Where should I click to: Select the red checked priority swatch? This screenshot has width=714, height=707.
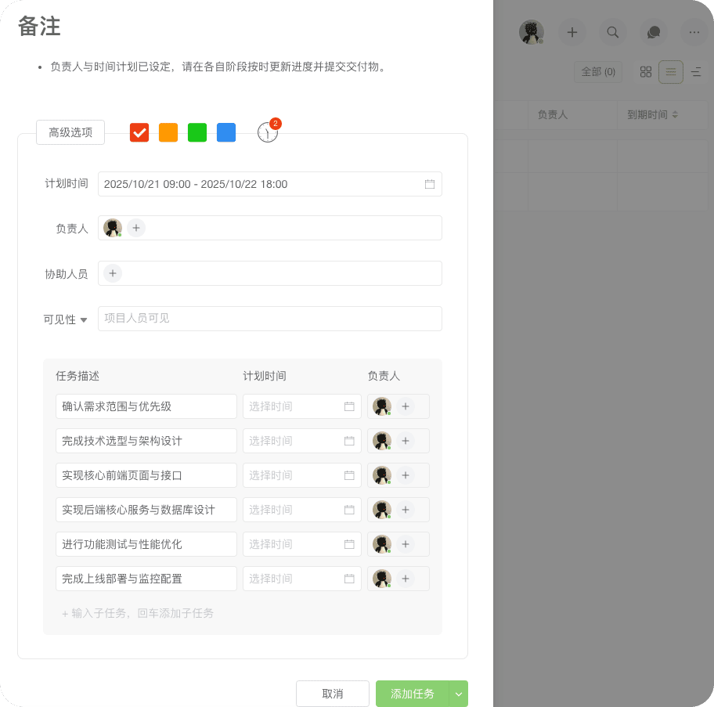pos(139,132)
